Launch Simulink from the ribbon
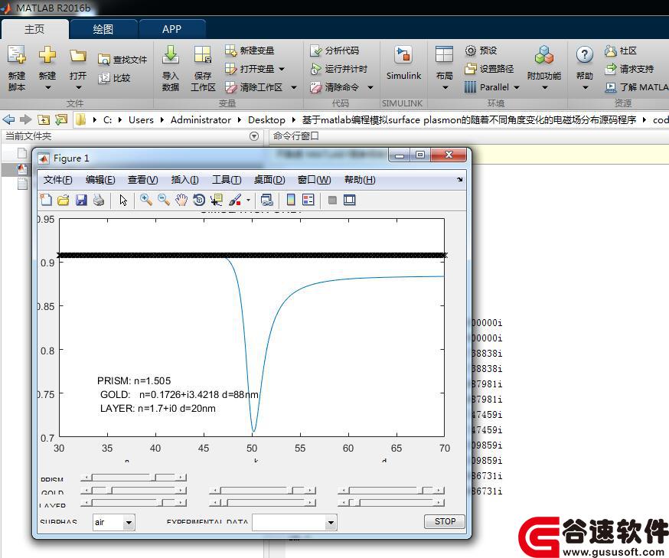The height and width of the screenshot is (558, 669). 403,63
